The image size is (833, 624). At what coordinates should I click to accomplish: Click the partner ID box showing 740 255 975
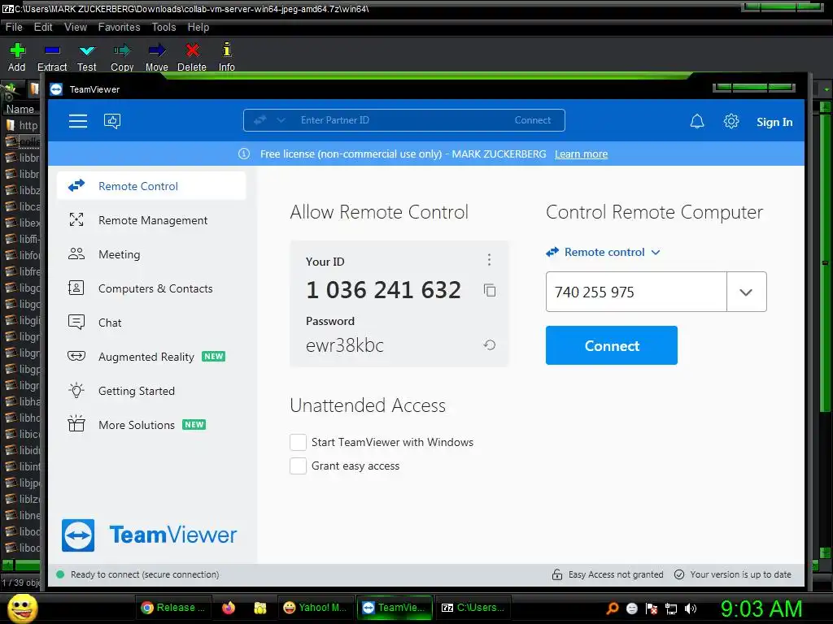pos(636,292)
